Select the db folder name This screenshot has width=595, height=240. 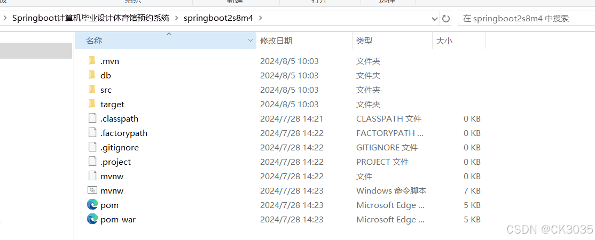(106, 75)
